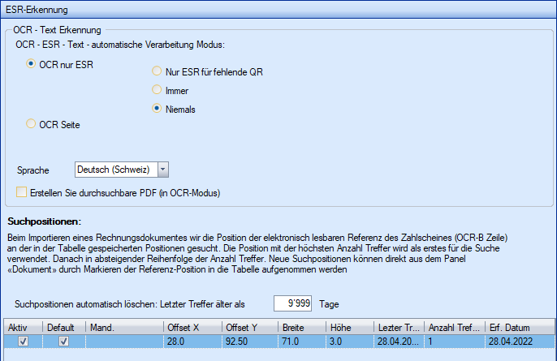Sort table by Offset X header

pos(193,327)
